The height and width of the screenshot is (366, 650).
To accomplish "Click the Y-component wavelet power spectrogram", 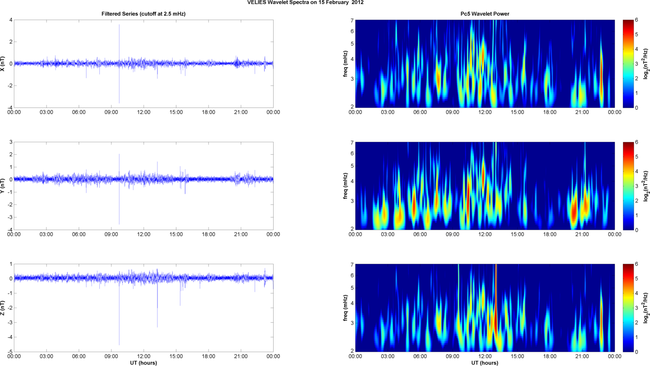I will (x=485, y=186).
